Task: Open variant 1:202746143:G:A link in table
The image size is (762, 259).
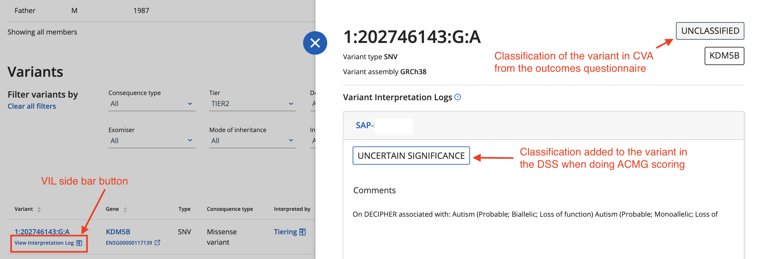Action: [x=42, y=232]
